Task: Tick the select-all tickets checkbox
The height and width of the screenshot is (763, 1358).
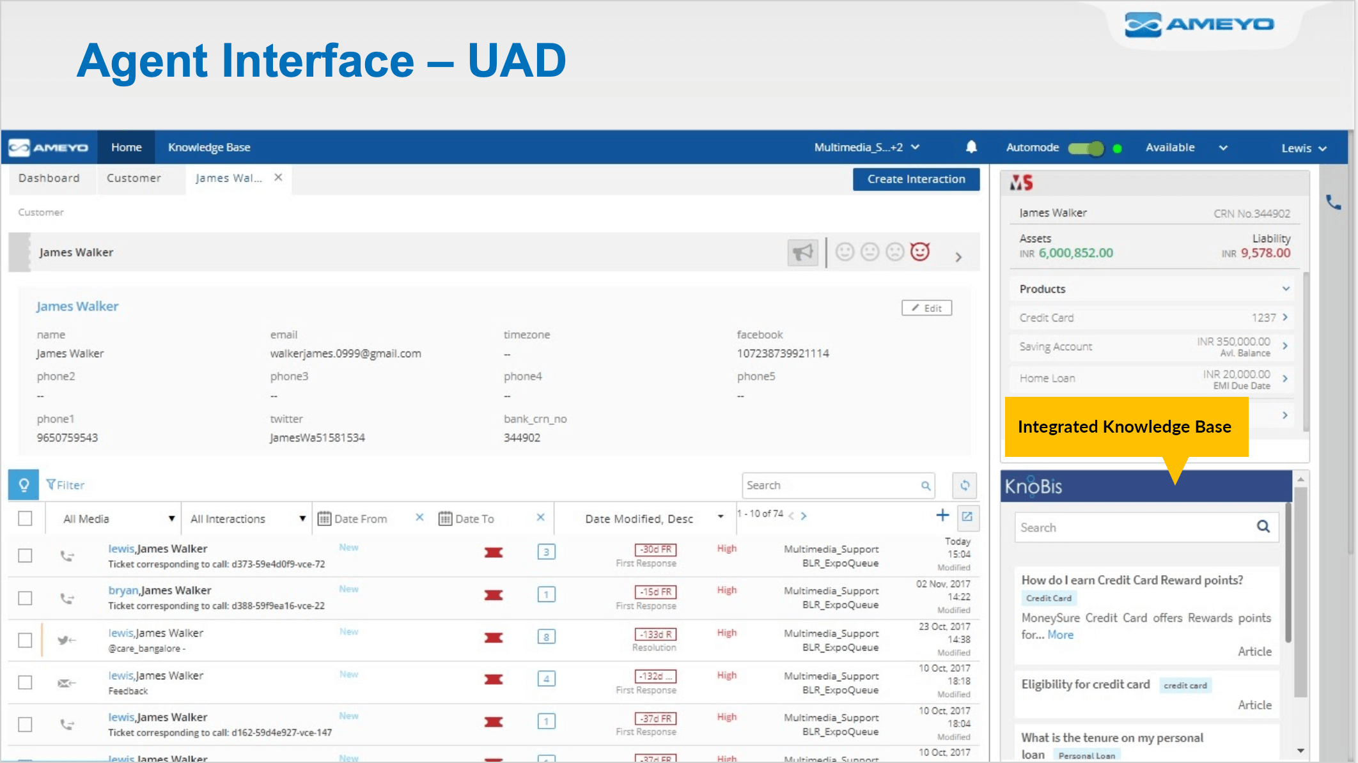Action: 25,518
